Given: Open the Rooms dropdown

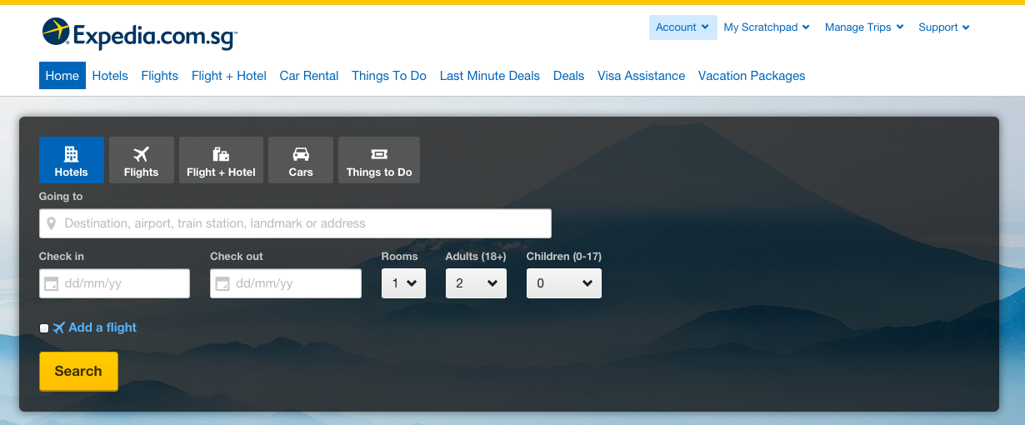Looking at the screenshot, I should 403,283.
